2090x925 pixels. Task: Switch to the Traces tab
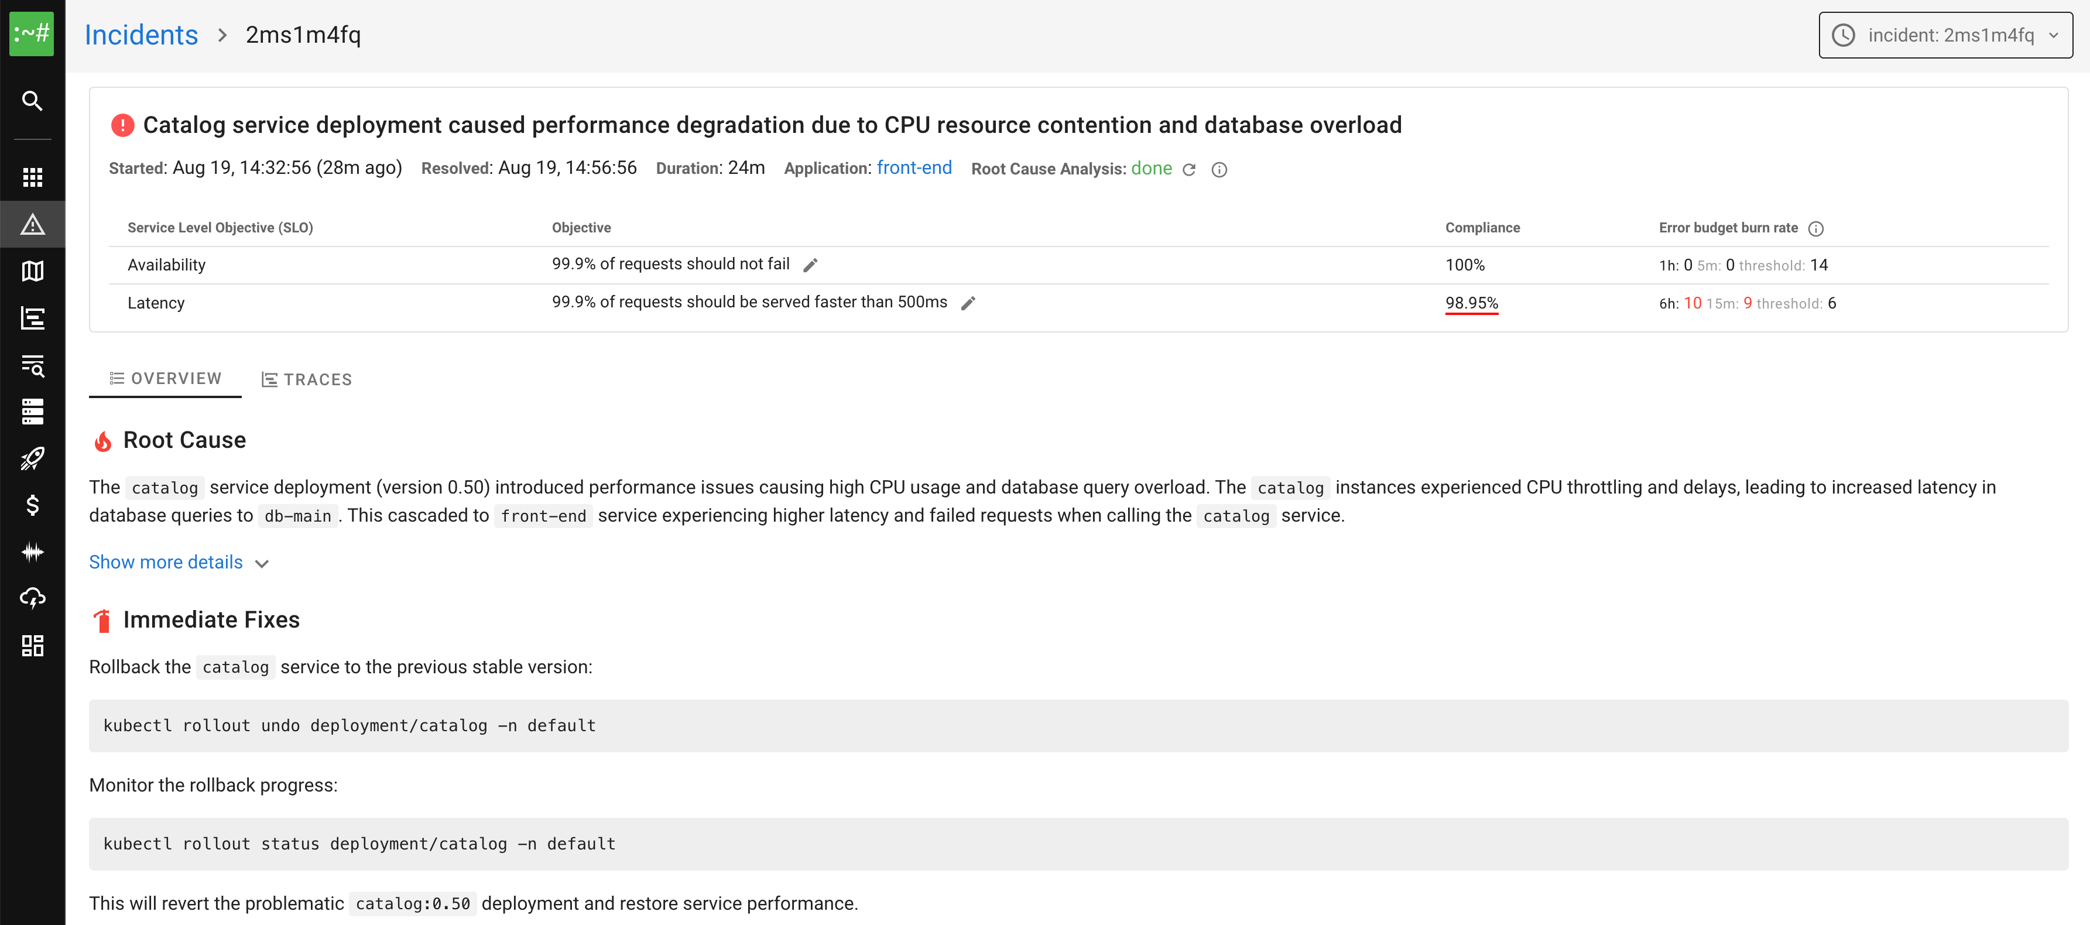pyautogui.click(x=307, y=380)
